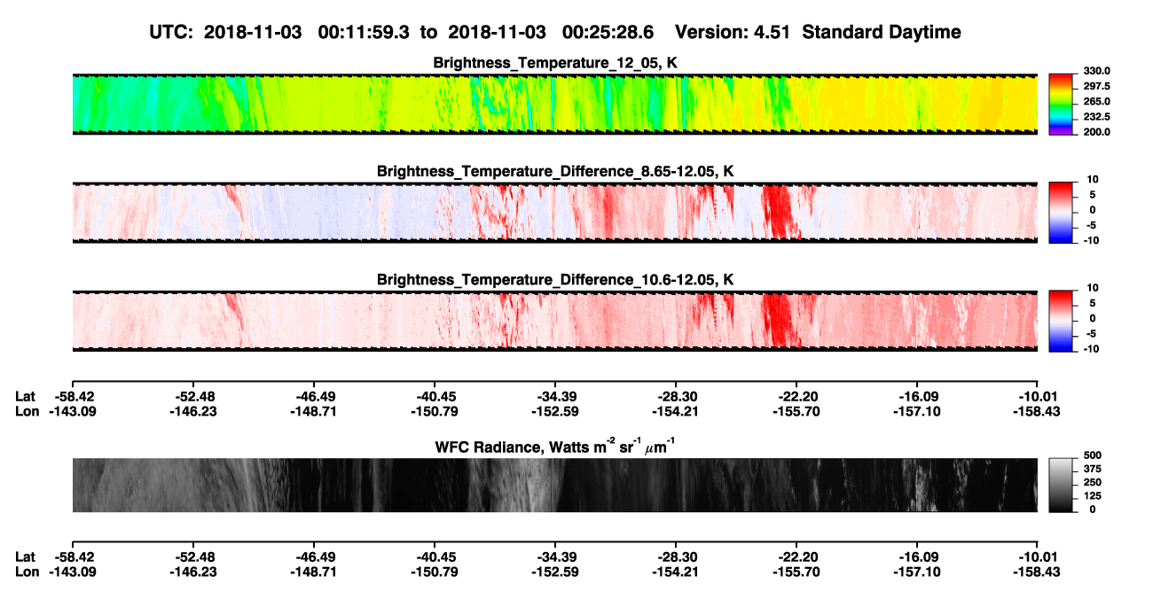1153x591 pixels.
Task: Select the red-blue colorbar of the 8.65-12.05 panel
Action: 1061,213
